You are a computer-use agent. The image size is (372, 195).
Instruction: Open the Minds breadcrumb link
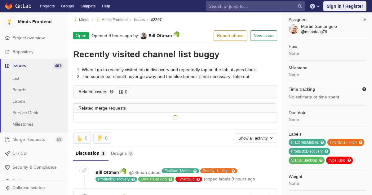pos(84,20)
